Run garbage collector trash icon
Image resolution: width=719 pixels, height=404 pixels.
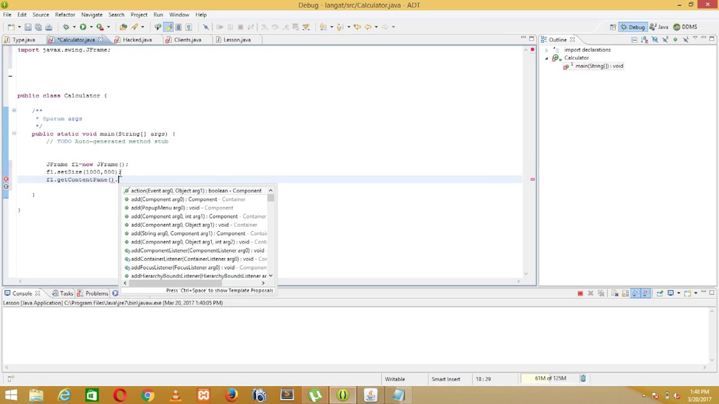point(583,379)
